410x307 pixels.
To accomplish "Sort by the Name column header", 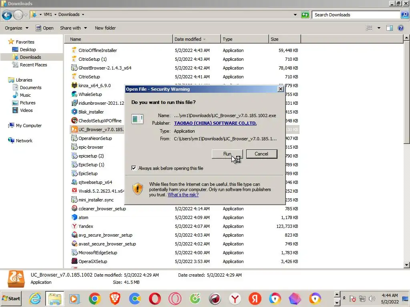I will pyautogui.click(x=119, y=39).
